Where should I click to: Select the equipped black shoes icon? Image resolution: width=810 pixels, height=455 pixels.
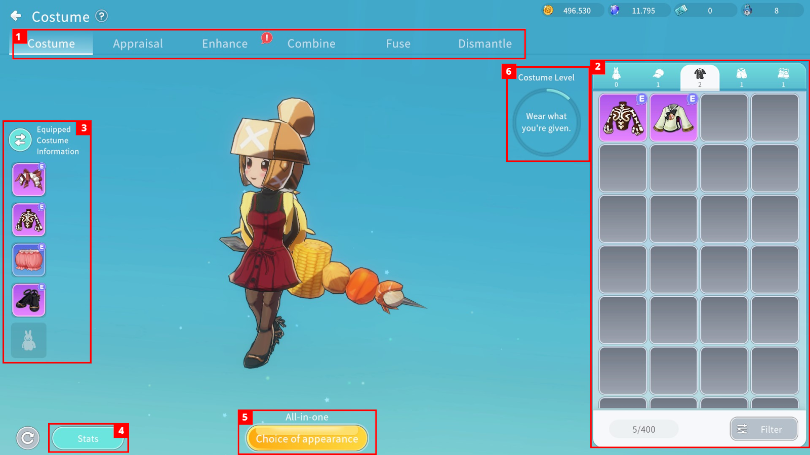[29, 300]
